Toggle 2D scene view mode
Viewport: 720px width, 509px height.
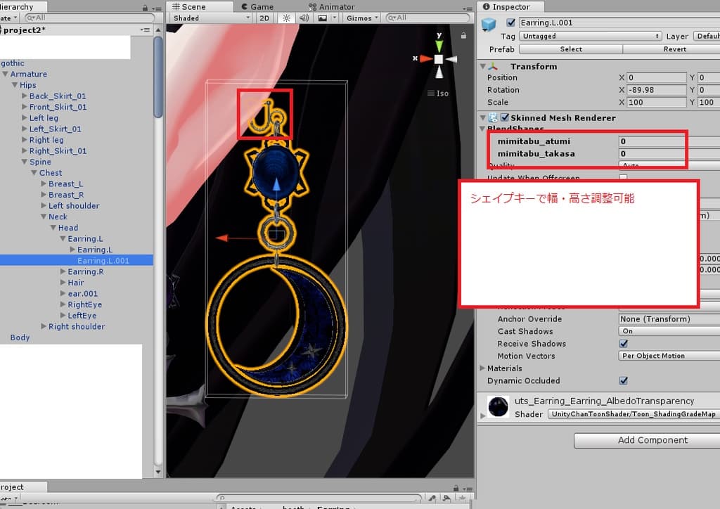pos(264,18)
